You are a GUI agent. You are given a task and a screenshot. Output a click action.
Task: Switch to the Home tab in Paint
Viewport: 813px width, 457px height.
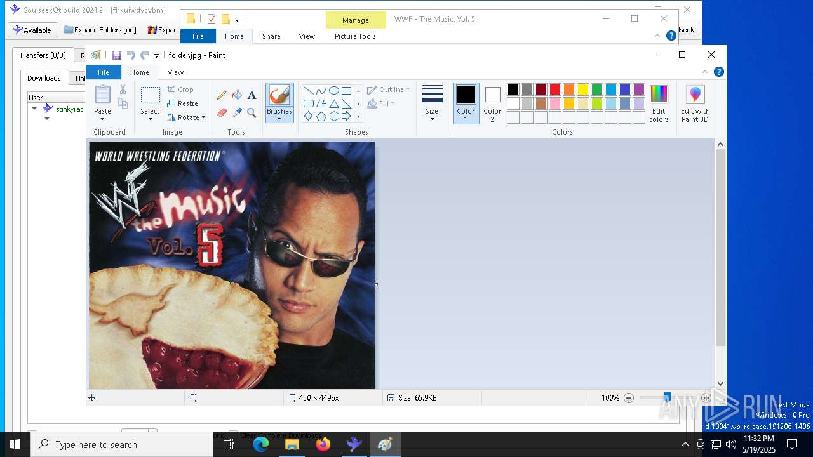point(140,72)
